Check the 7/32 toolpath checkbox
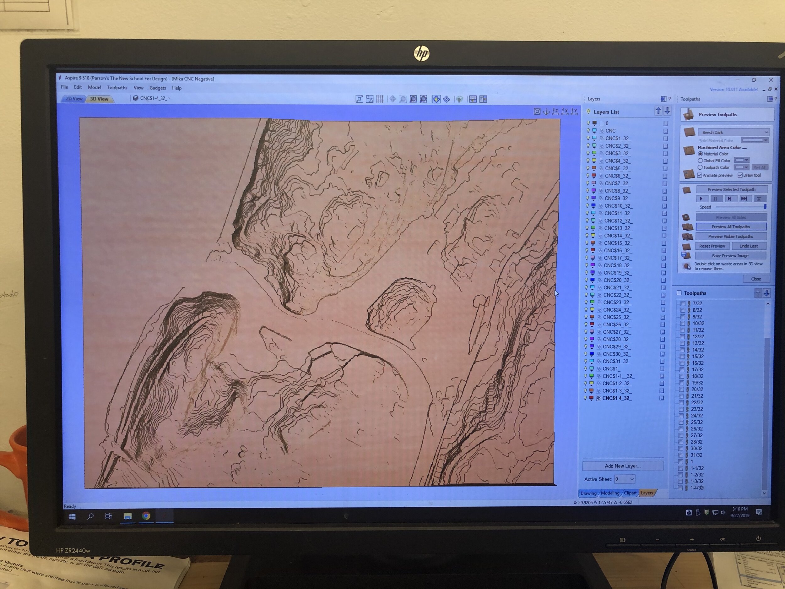This screenshot has height=589, width=785. [x=683, y=303]
